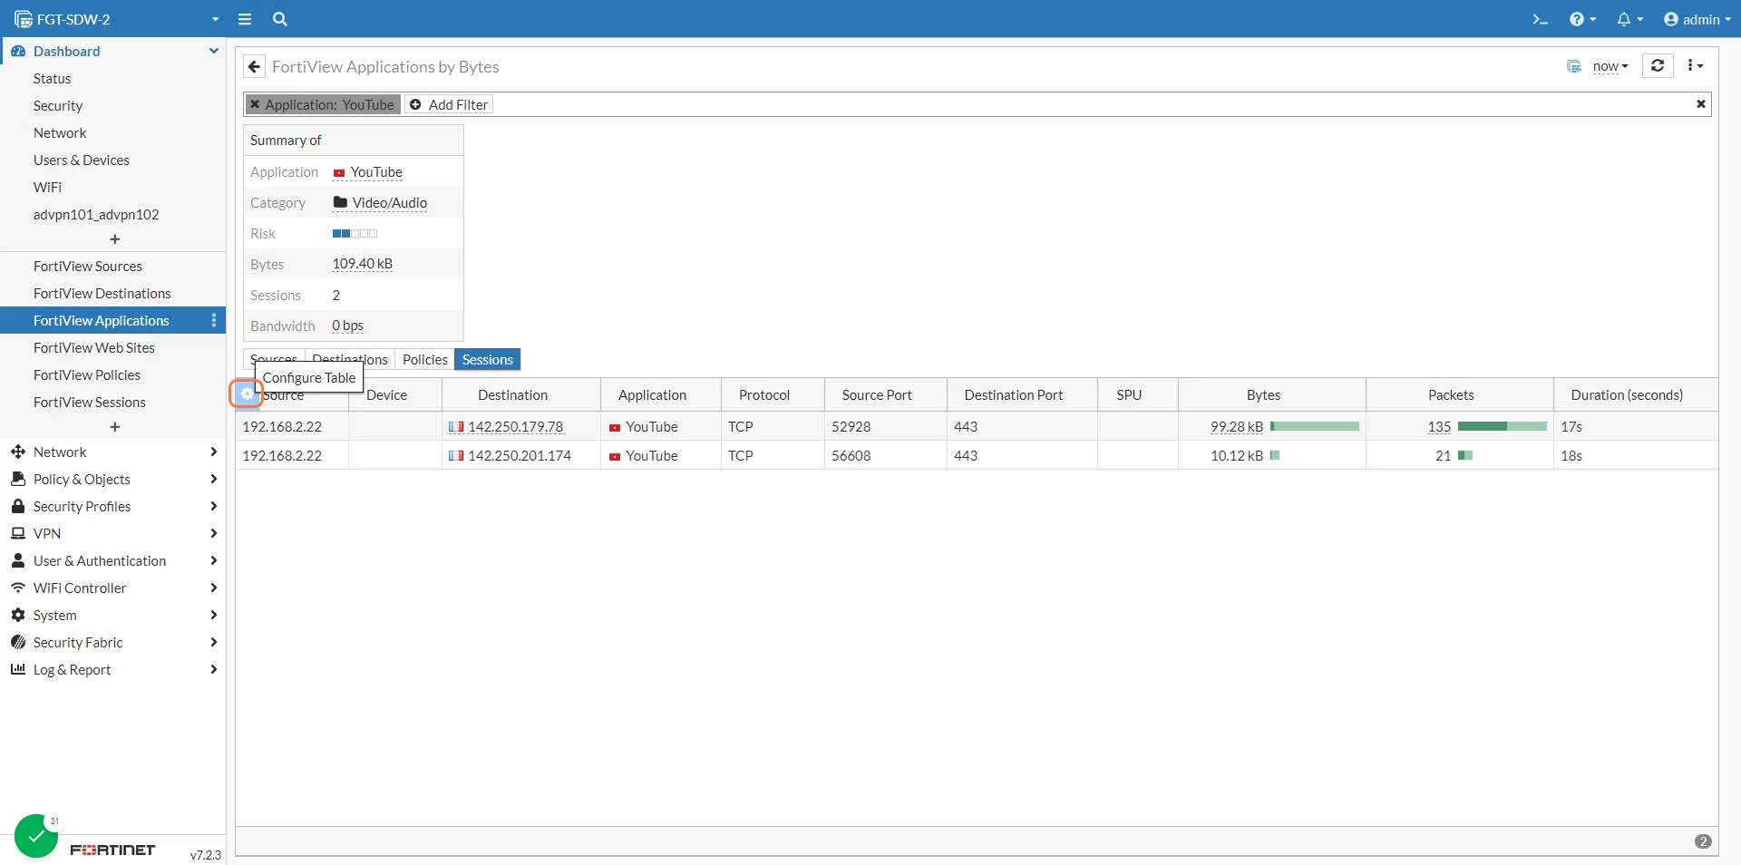Click the v7.2.3 version label
Viewport: 1741px width, 865px height.
(x=206, y=855)
